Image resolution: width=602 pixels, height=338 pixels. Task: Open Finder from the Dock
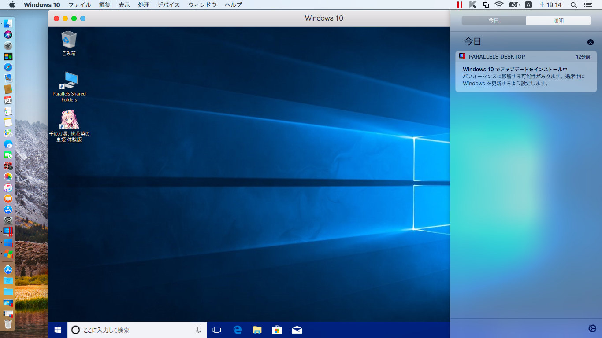[x=8, y=24]
